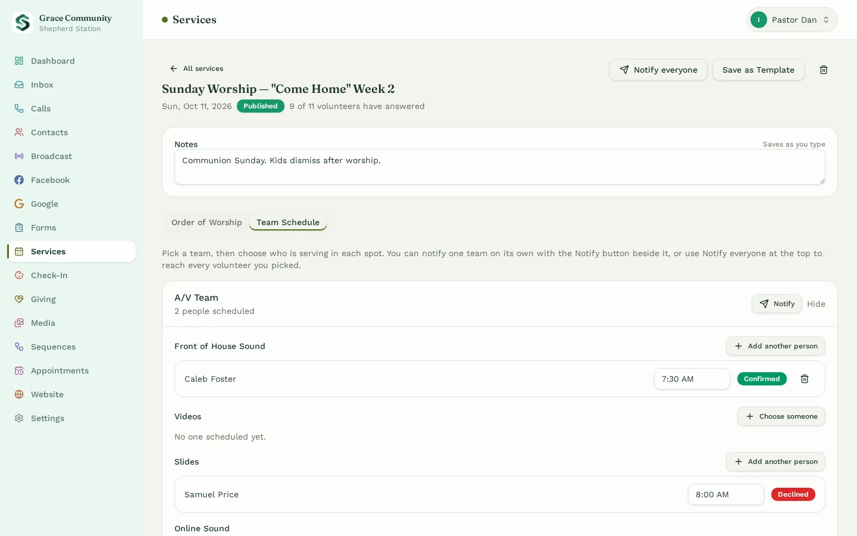Hide the A/V Team section
Screen dimensions: 857x536
816,304
